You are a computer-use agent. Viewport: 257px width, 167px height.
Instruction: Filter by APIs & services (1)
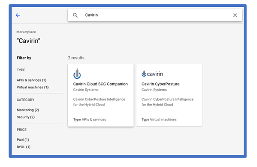pos(31,80)
